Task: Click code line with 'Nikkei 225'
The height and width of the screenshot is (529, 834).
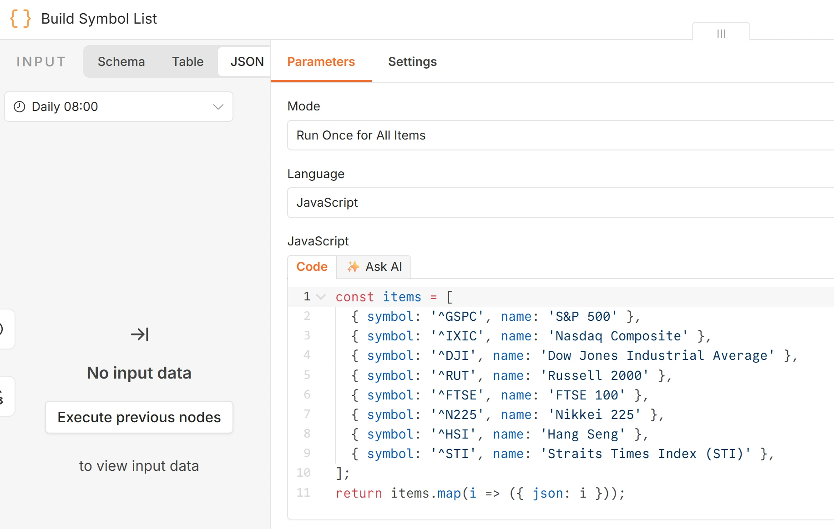Action: click(507, 414)
